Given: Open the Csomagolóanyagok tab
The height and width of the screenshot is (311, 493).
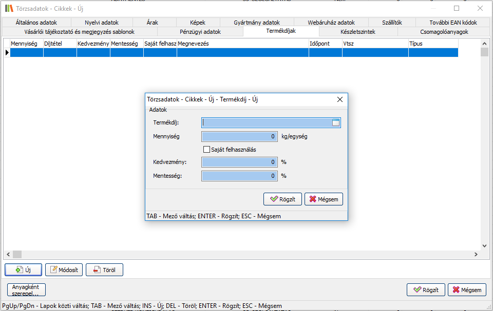Looking at the screenshot, I should click(444, 32).
